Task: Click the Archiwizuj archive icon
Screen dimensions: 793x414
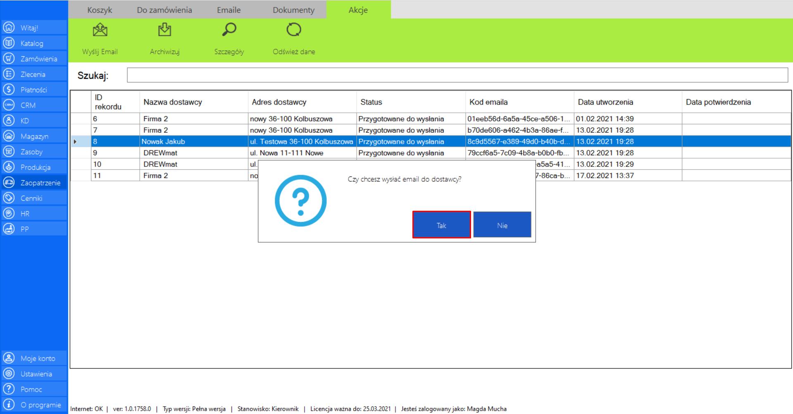Action: point(164,30)
